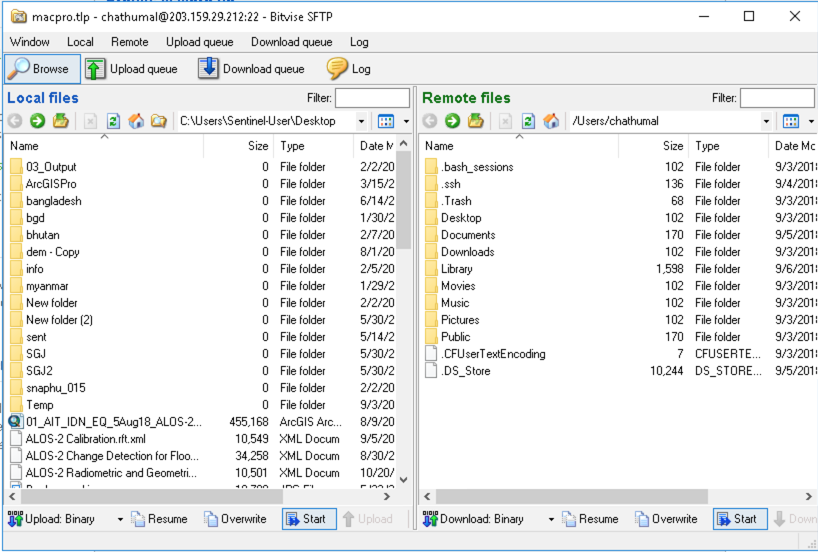818x552 pixels.
Task: Select the .DS_Store file icon
Action: tap(431, 370)
